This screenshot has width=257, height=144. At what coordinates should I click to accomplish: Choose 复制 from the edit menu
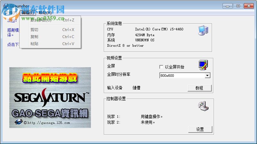[50, 37]
